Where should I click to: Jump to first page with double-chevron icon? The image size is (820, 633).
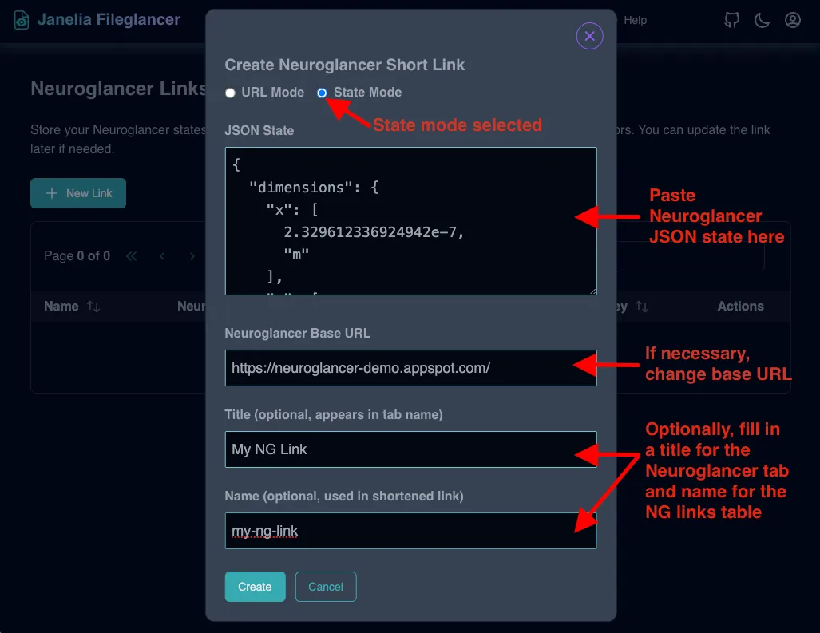point(131,256)
